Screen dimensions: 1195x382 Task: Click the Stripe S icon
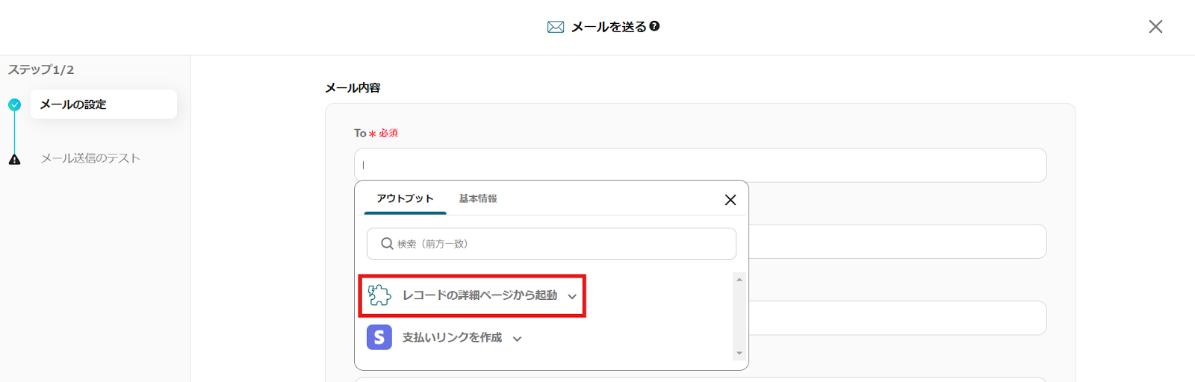(x=379, y=337)
